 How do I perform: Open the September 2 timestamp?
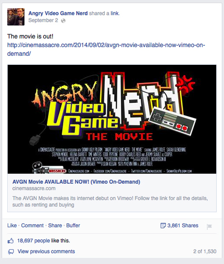coord(43,20)
